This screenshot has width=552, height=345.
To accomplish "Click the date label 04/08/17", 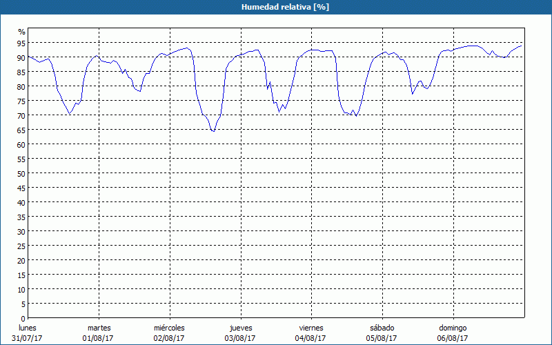I will [x=311, y=338].
